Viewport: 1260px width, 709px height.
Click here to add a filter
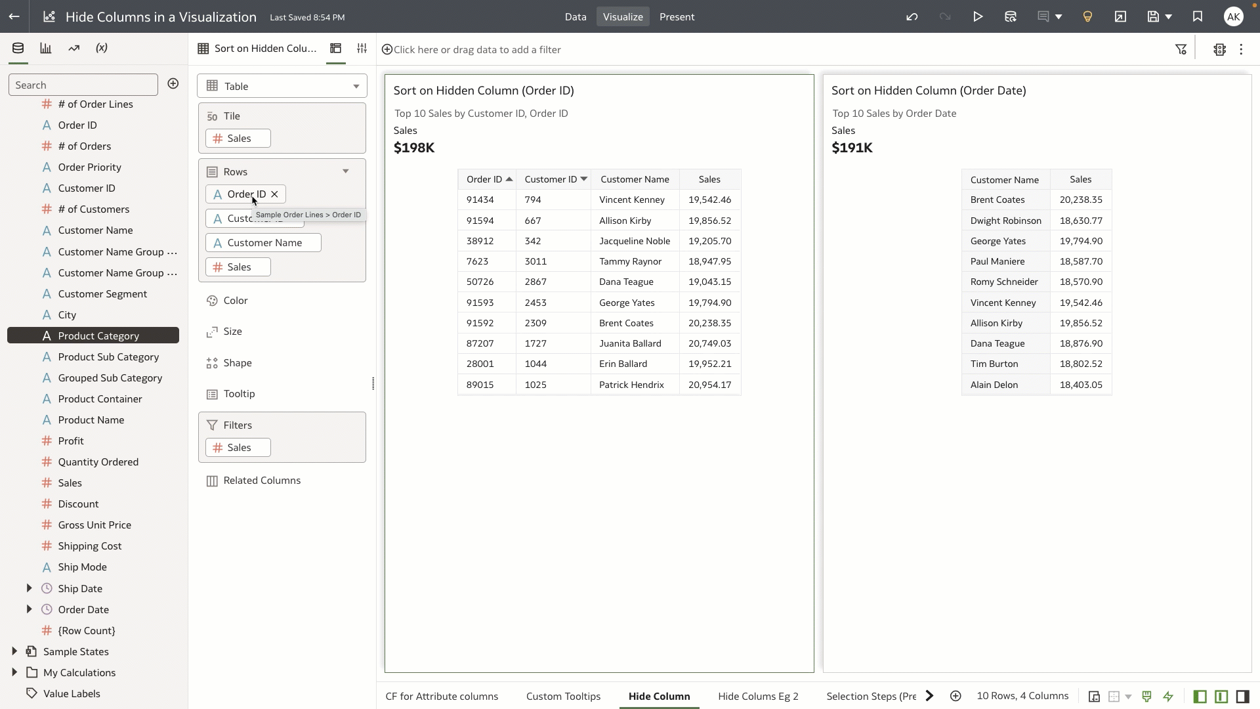pyautogui.click(x=471, y=49)
